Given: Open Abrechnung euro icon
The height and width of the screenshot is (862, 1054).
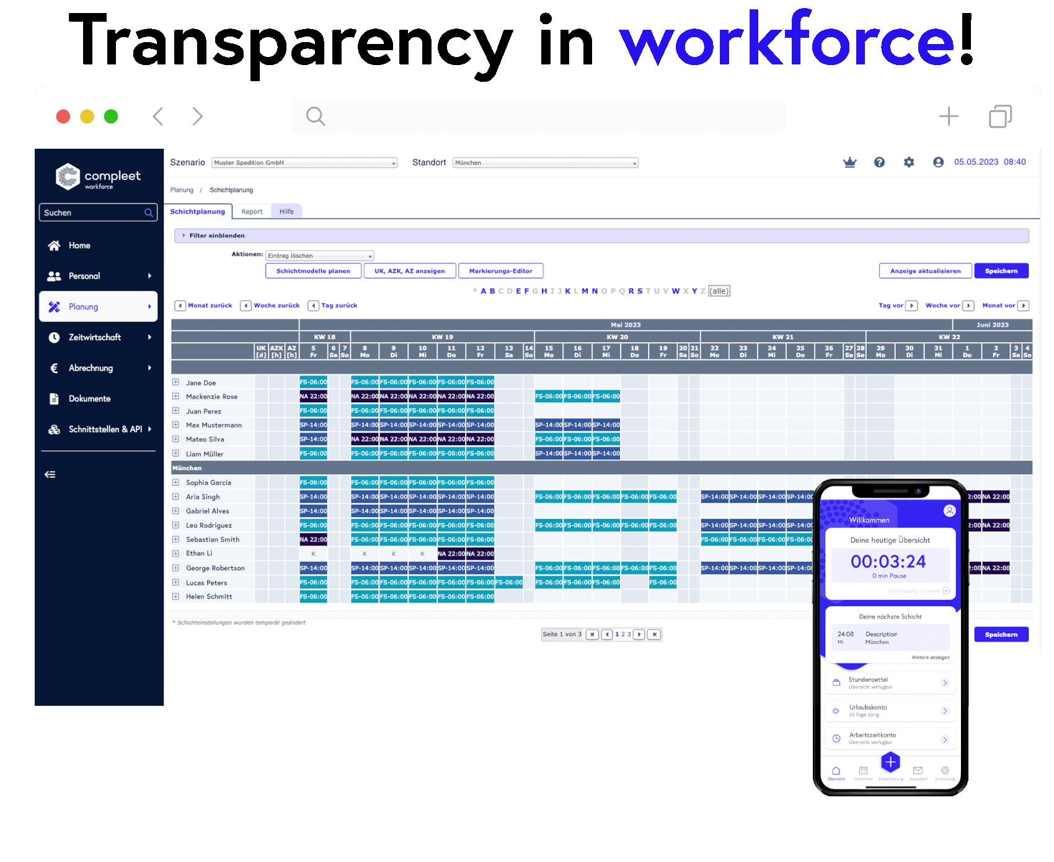Looking at the screenshot, I should coord(54,368).
